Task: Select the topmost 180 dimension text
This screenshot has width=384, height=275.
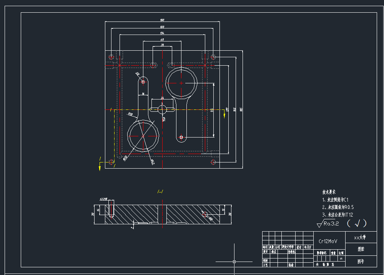Action: click(x=162, y=20)
